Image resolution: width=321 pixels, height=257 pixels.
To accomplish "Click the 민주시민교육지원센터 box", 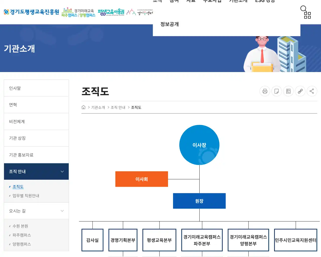I will click(x=296, y=240).
